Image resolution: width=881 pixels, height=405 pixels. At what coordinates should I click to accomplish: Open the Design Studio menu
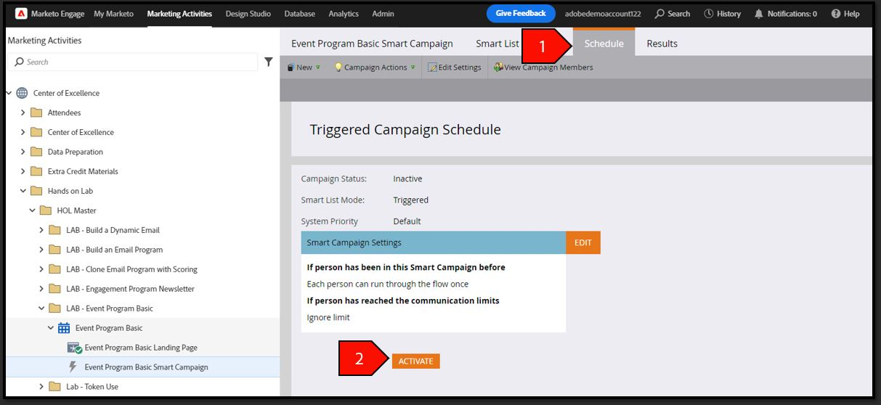coord(248,14)
